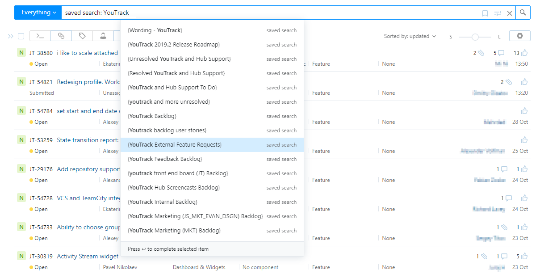Click comment bubble on JT-54728
544x274 pixels.
[x=509, y=198]
